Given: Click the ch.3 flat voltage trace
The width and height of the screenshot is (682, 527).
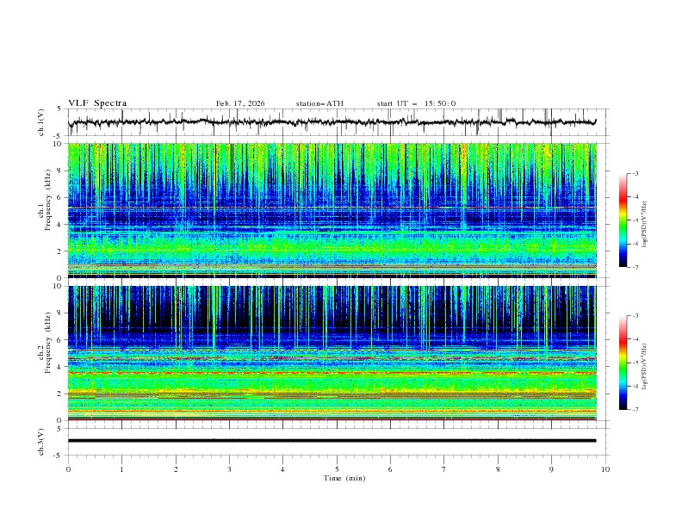Looking at the screenshot, I should (x=332, y=441).
